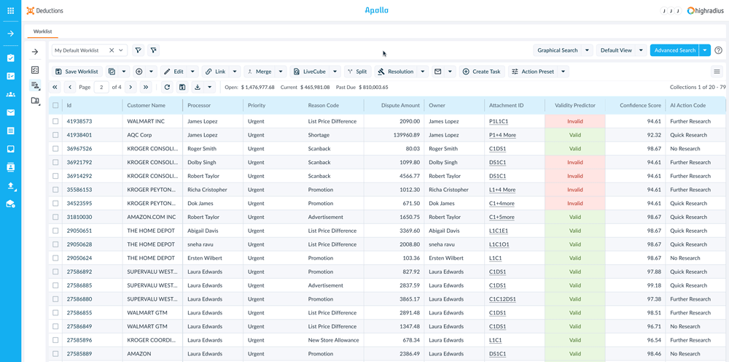The width and height of the screenshot is (729, 362).
Task: Check the row with Id 35586153
Action: pos(56,189)
